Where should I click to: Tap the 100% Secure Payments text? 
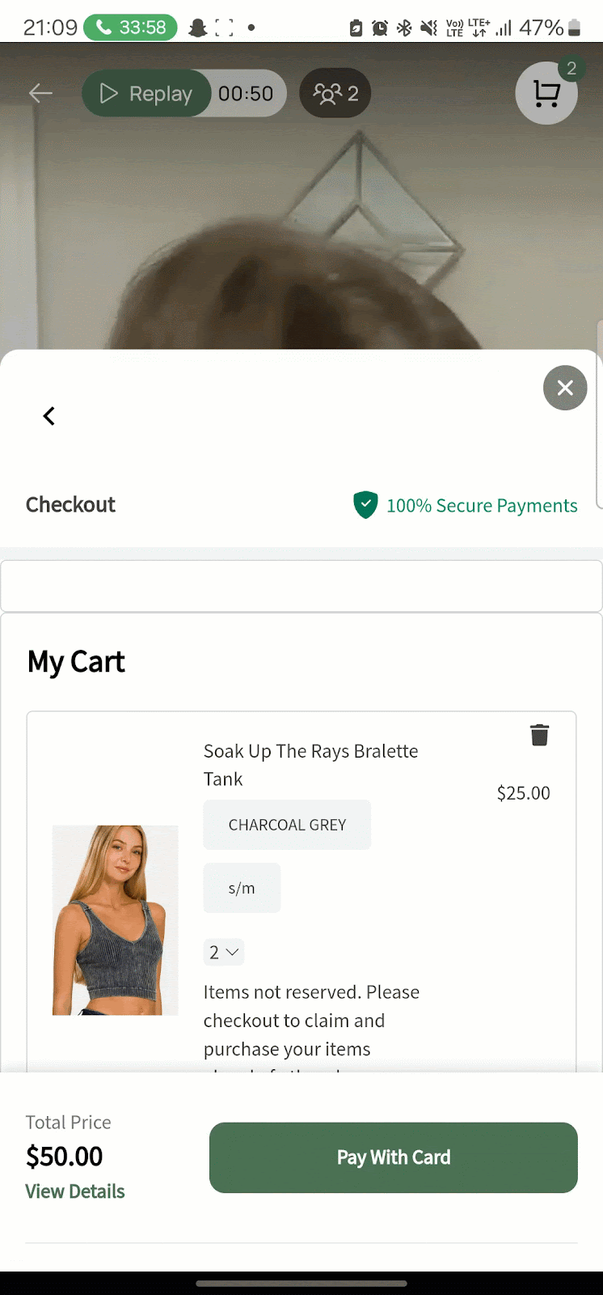pos(482,506)
